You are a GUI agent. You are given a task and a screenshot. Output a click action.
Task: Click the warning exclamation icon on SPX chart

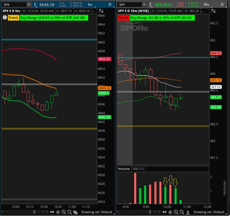coord(5,18)
